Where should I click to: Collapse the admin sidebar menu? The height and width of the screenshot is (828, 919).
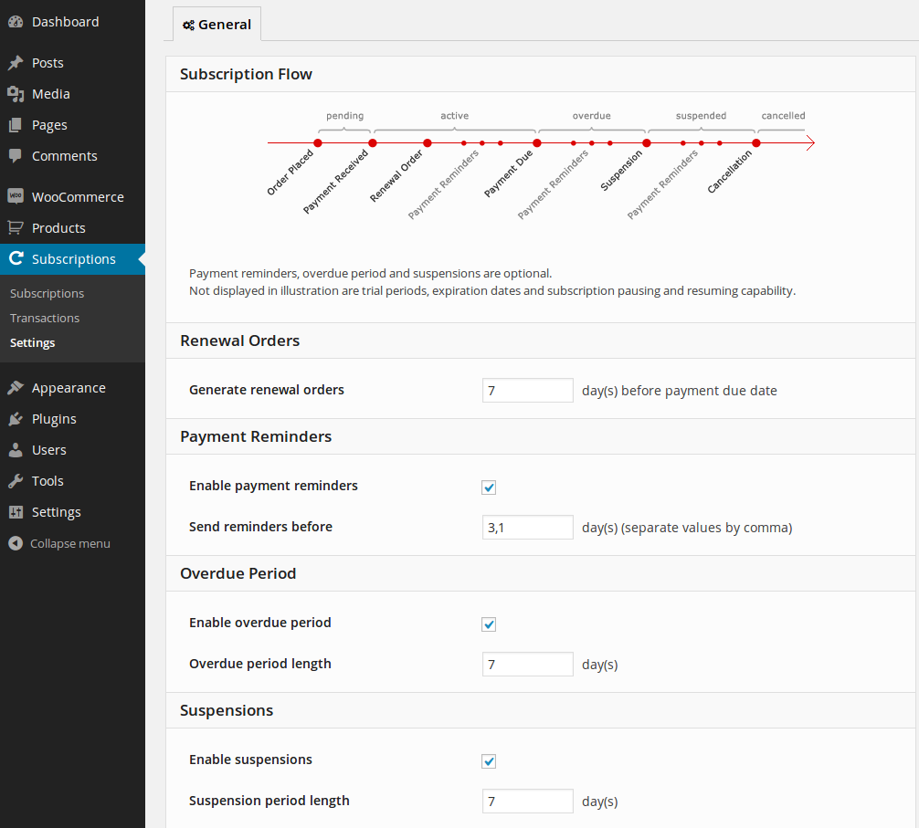tap(59, 543)
